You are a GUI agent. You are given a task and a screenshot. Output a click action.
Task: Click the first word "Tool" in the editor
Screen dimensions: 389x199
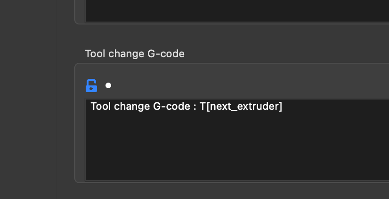[101, 107]
